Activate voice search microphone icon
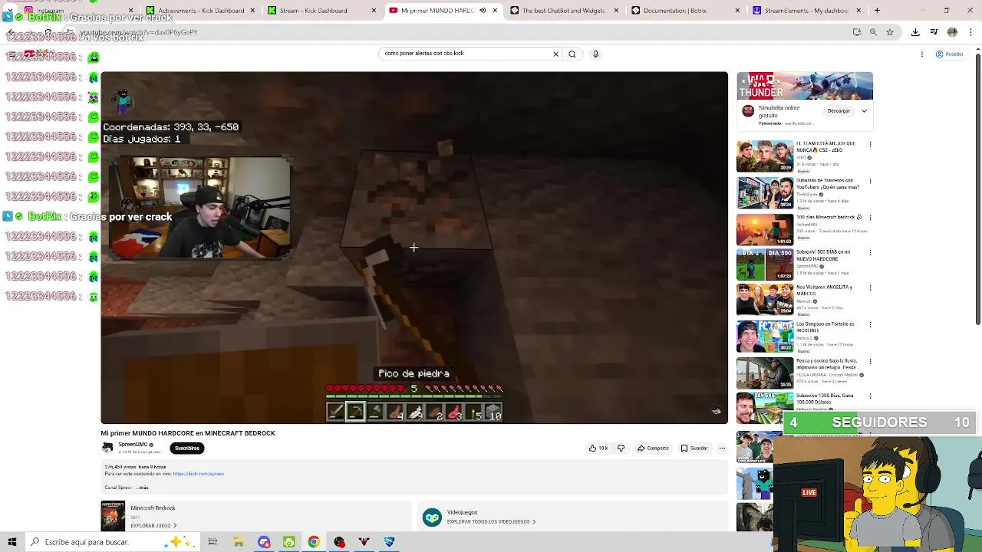 (595, 54)
